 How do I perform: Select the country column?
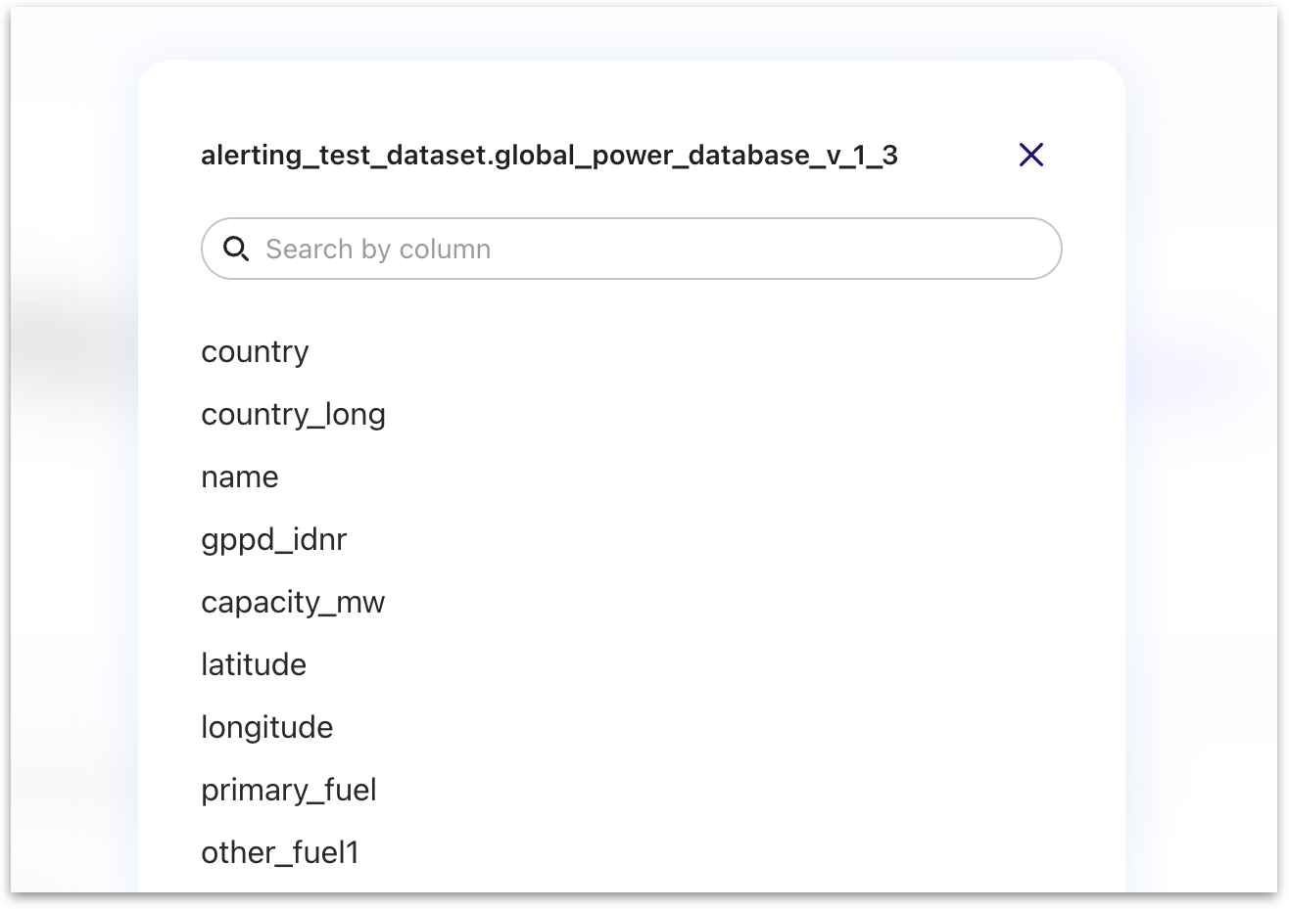255,351
